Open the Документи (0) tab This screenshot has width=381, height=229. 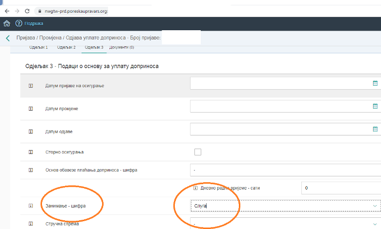(122, 47)
